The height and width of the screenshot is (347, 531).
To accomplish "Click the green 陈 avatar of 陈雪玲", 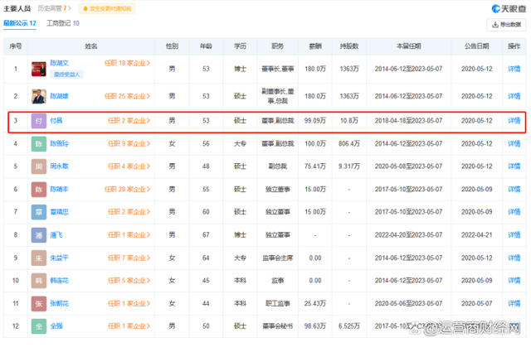I will [x=39, y=144].
